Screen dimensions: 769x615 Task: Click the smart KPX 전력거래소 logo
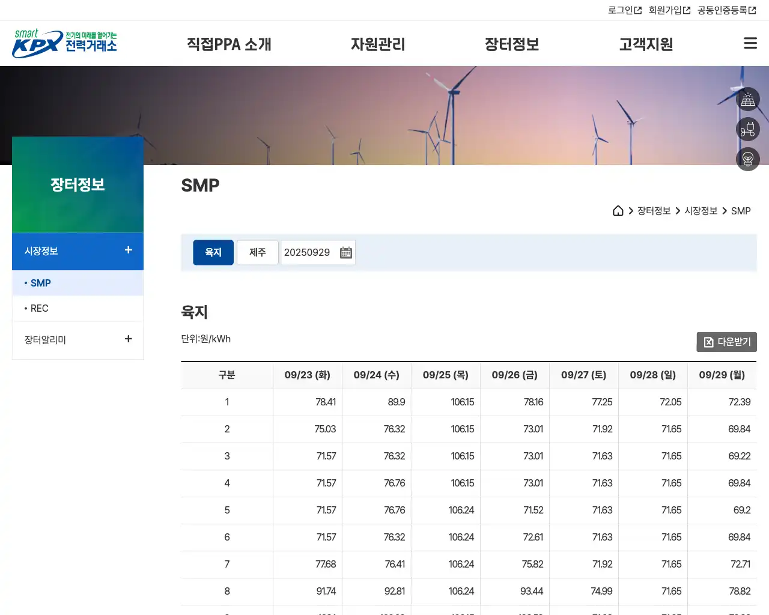pyautogui.click(x=64, y=43)
